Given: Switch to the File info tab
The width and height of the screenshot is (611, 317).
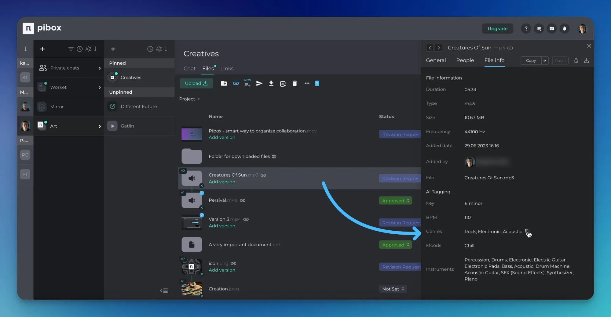Looking at the screenshot, I should coord(494,60).
